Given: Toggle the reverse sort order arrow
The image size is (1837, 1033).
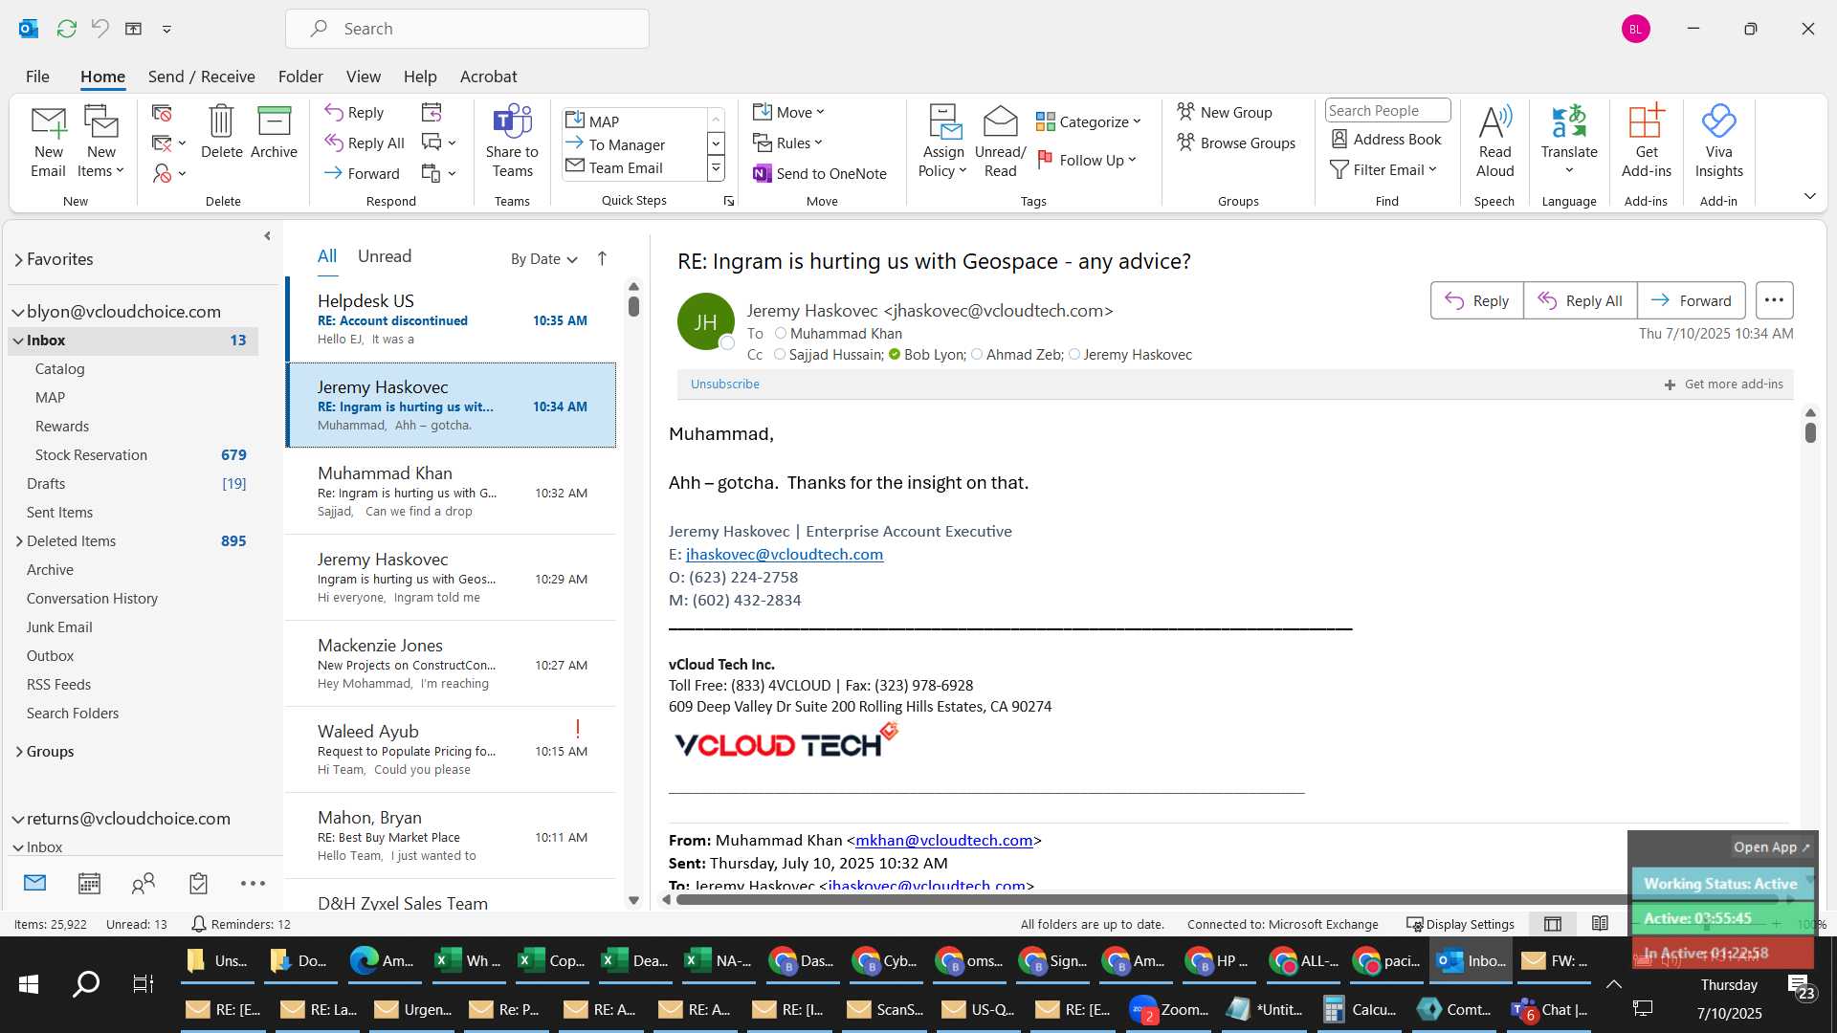Looking at the screenshot, I should pyautogui.click(x=602, y=258).
